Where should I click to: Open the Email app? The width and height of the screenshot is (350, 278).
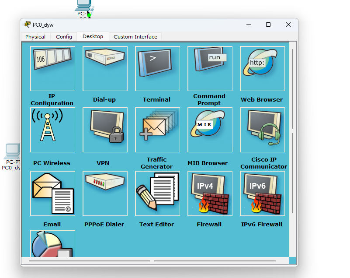click(53, 193)
